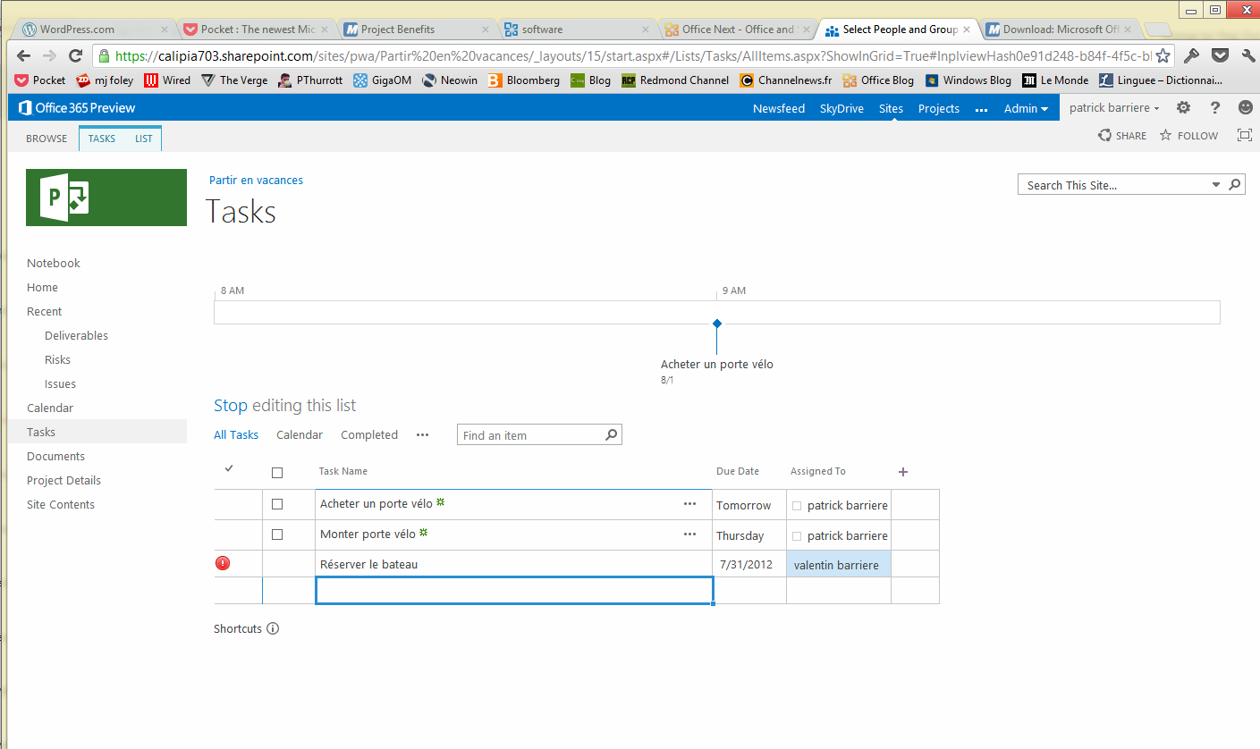
Task: Toggle the select-all checkbox in header
Action: 277,473
